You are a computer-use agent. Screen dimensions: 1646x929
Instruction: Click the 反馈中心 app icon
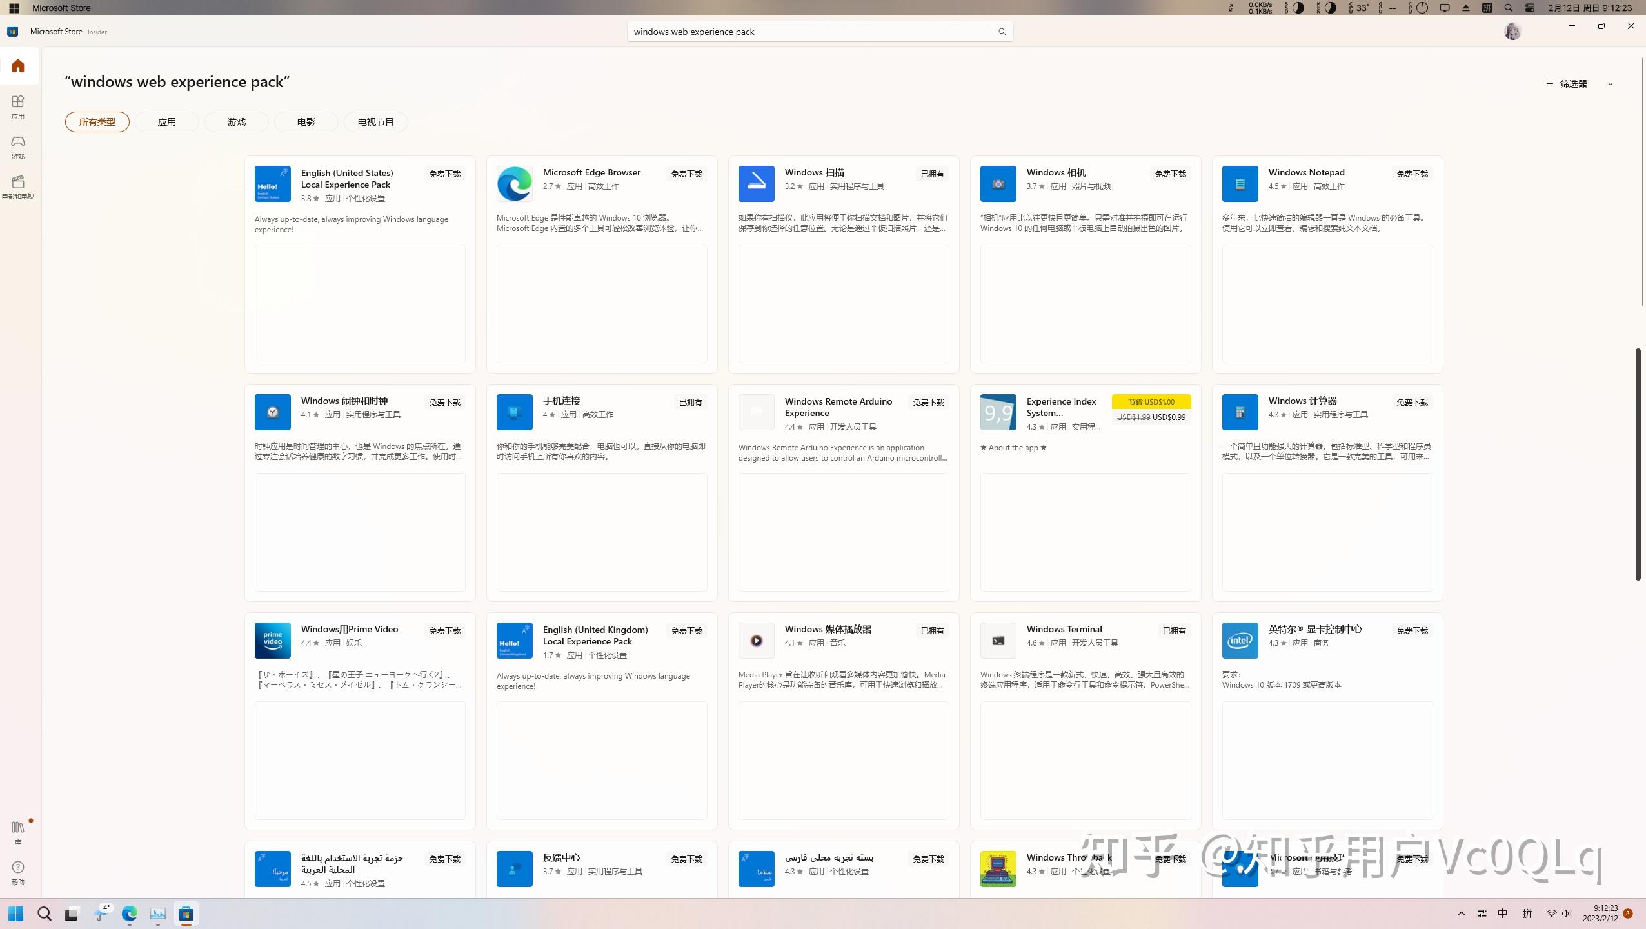pyautogui.click(x=514, y=869)
